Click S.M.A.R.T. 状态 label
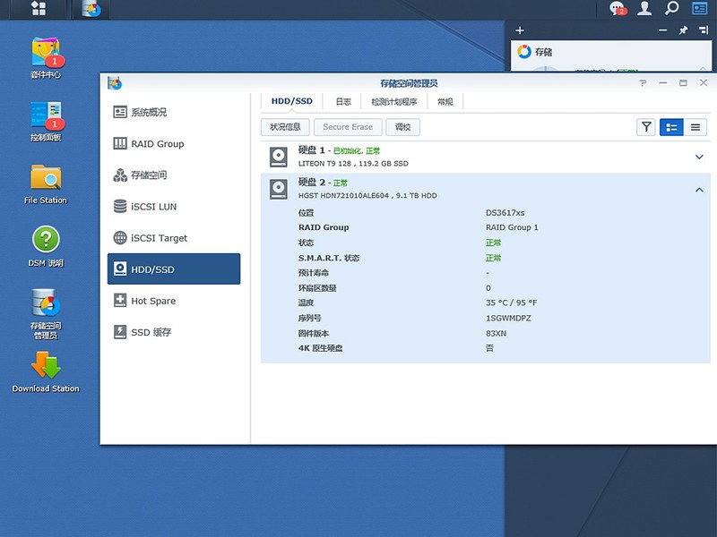The image size is (717, 537). coord(329,258)
